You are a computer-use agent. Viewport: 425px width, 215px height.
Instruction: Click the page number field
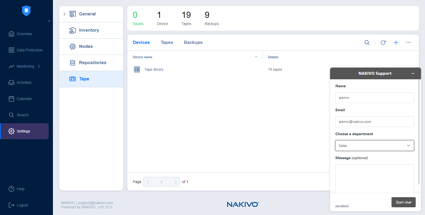(x=161, y=182)
